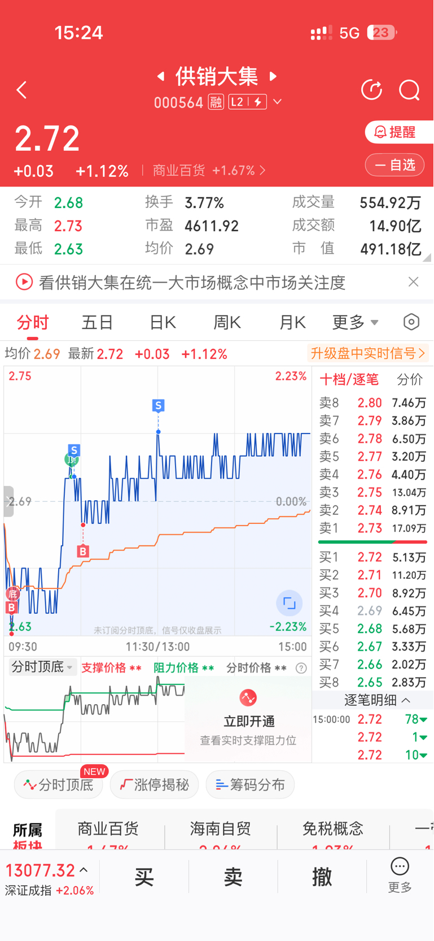Open the 筹码分布 feature chip
This screenshot has width=434, height=941.
tap(250, 785)
